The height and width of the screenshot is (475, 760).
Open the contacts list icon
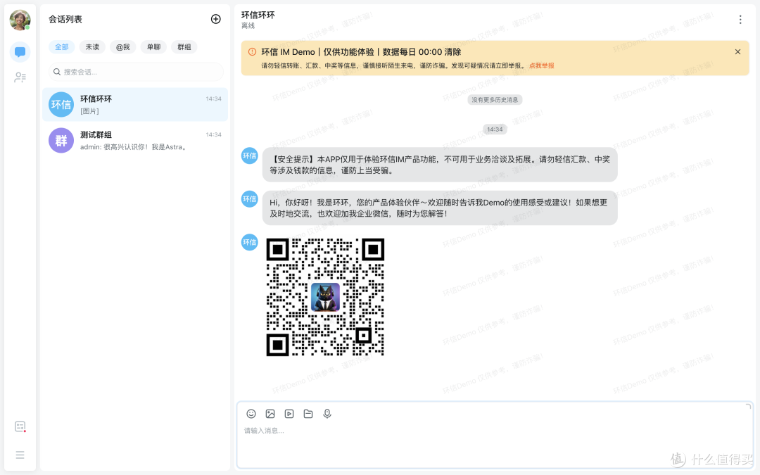pyautogui.click(x=20, y=77)
